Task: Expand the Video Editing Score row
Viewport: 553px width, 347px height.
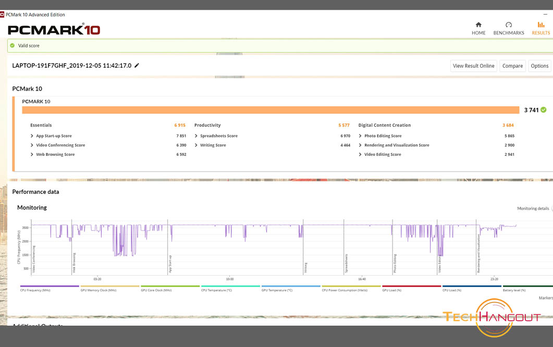Action: click(360, 154)
